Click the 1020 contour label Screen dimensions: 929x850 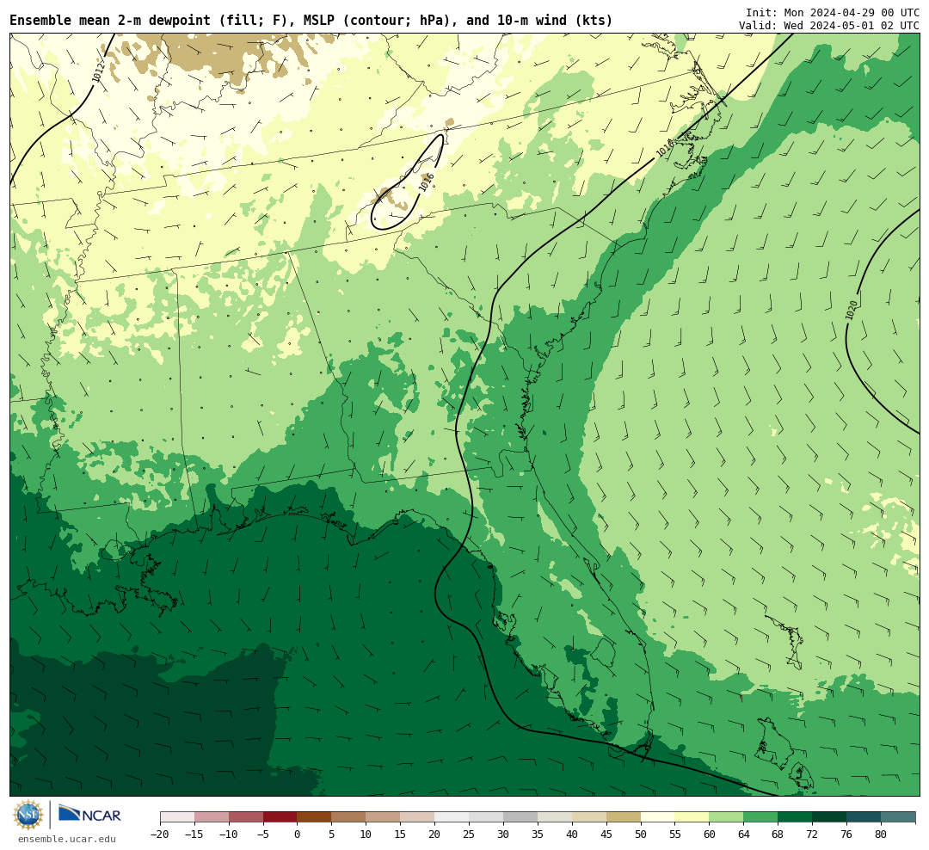pyautogui.click(x=851, y=310)
